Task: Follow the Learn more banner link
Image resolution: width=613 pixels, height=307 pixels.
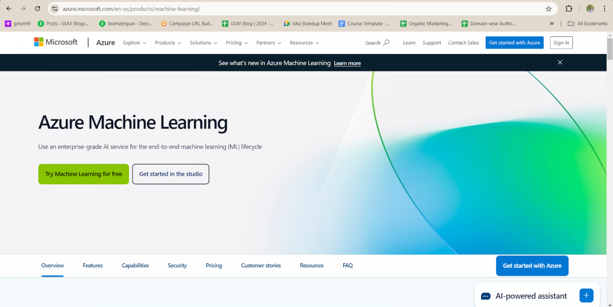Action: coord(347,63)
